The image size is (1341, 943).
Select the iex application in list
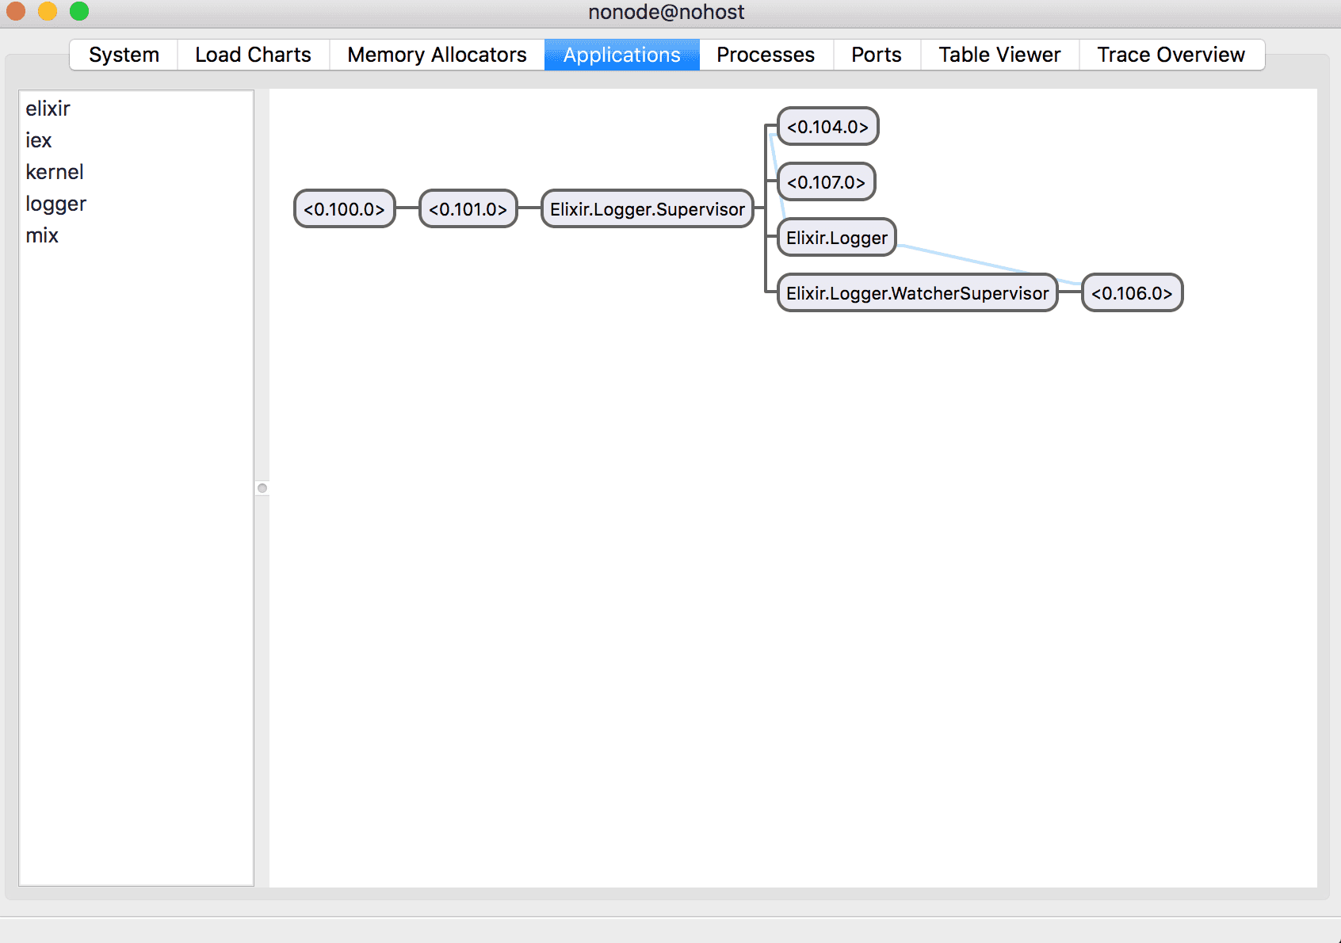(38, 140)
